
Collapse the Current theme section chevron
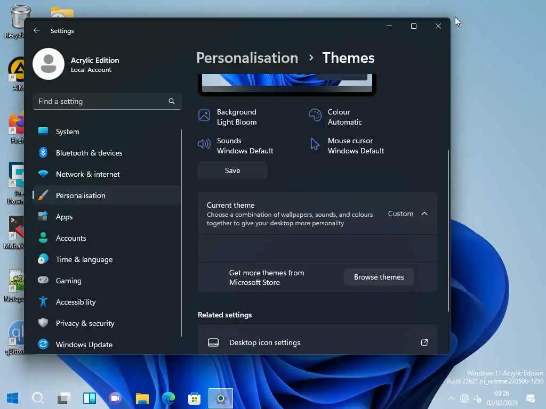(424, 214)
